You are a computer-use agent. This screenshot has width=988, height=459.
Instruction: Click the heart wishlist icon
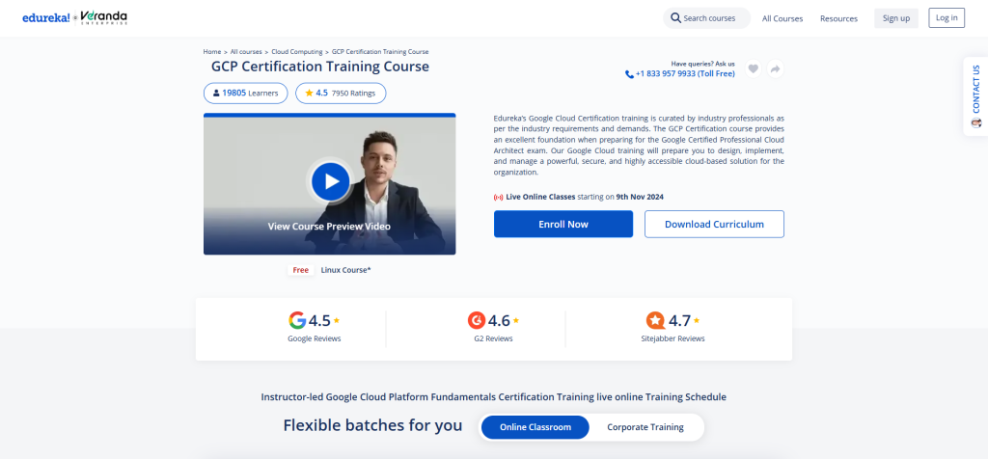tap(753, 69)
